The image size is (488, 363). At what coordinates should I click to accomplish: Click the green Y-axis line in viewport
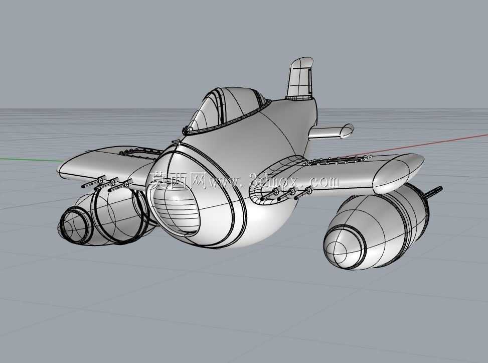pos(32,160)
